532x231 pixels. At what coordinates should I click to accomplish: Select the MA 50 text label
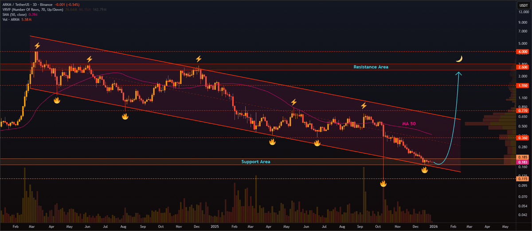[409, 123]
